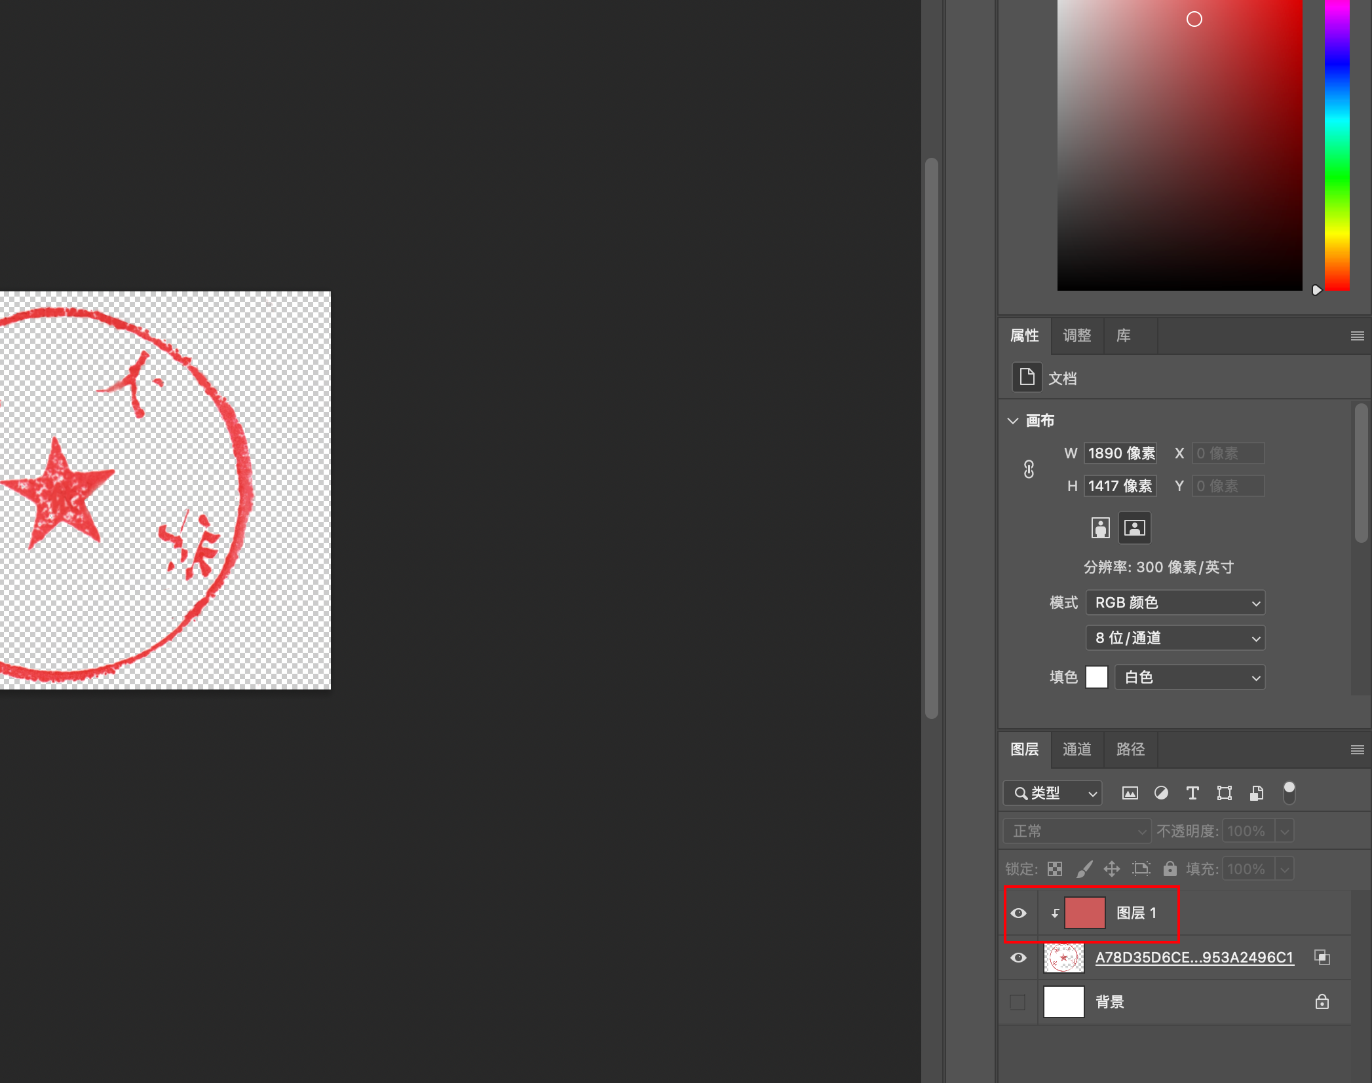Click the type layer filter icon
Viewport: 1372px width, 1083px height.
pos(1192,793)
